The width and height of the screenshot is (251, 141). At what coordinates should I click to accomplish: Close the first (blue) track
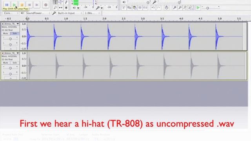pyautogui.click(x=3, y=24)
